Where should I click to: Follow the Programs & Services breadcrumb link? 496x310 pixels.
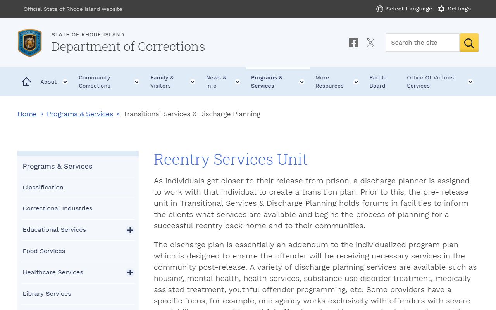coord(80,114)
